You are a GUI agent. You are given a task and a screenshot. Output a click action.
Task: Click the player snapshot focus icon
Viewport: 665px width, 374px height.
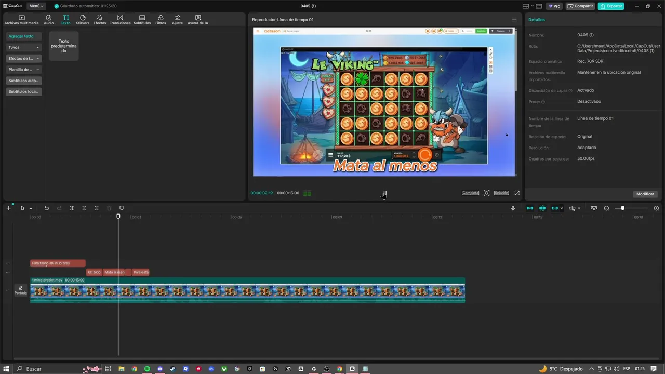[486, 193]
